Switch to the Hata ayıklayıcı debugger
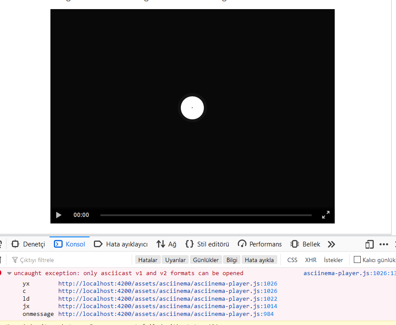The image size is (396, 325). 121,244
